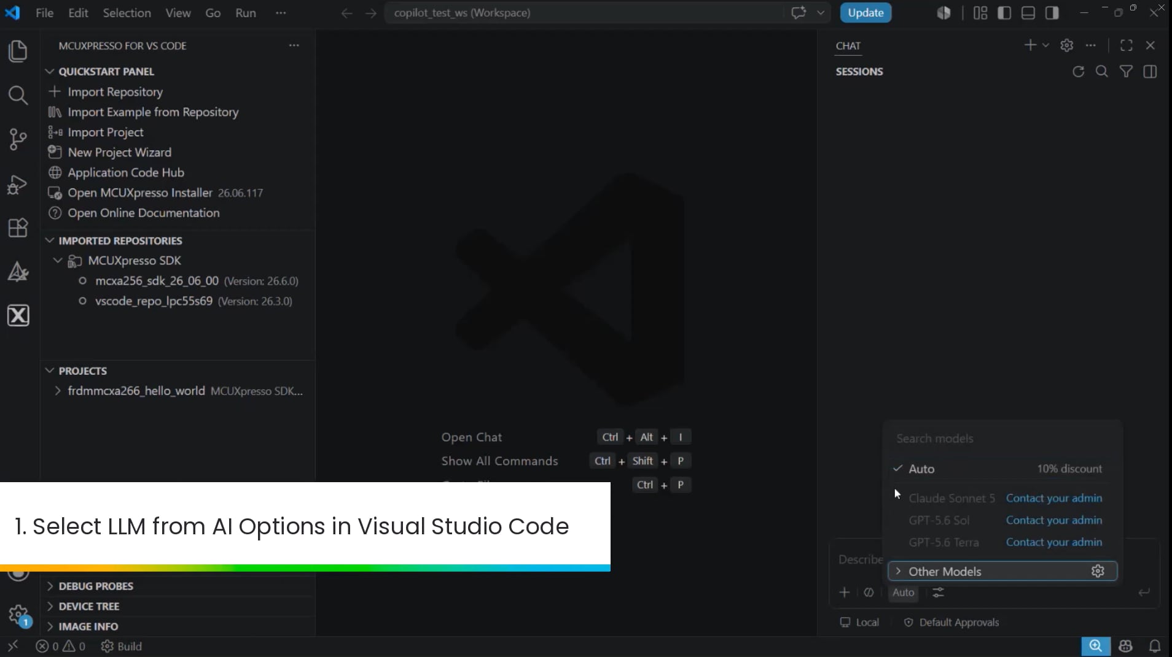Click Contact your admin for GPT-5.6 Terra
This screenshot has width=1172, height=657.
[x=1053, y=542]
